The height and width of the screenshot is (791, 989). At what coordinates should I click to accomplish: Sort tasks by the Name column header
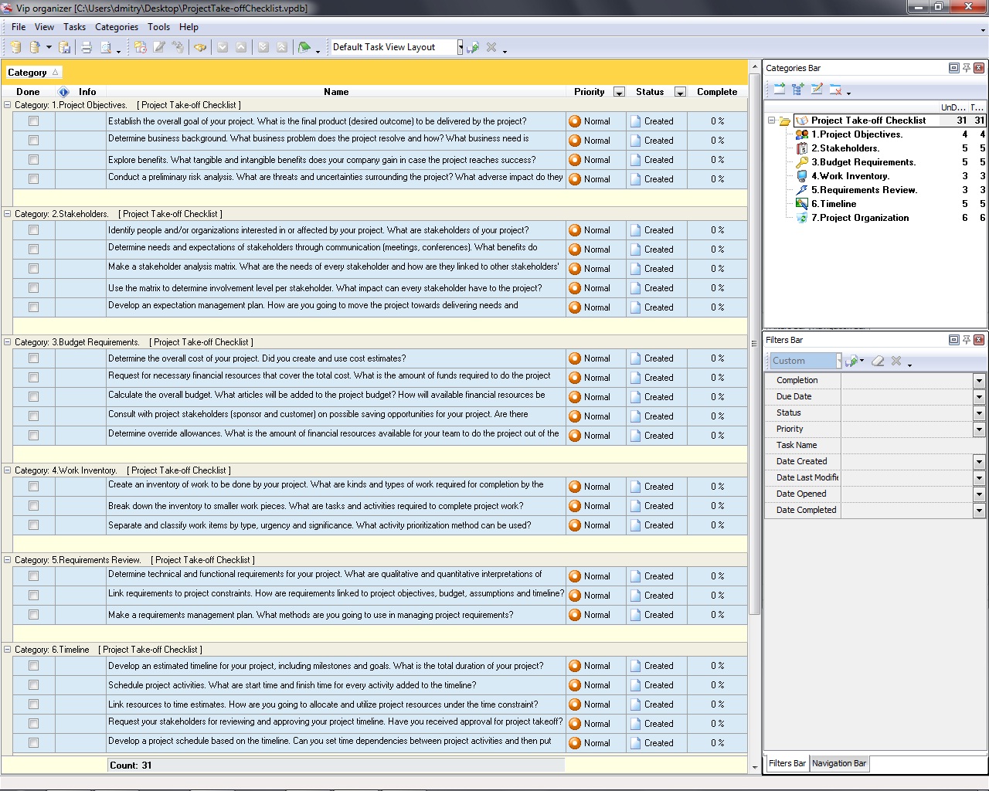pos(336,92)
